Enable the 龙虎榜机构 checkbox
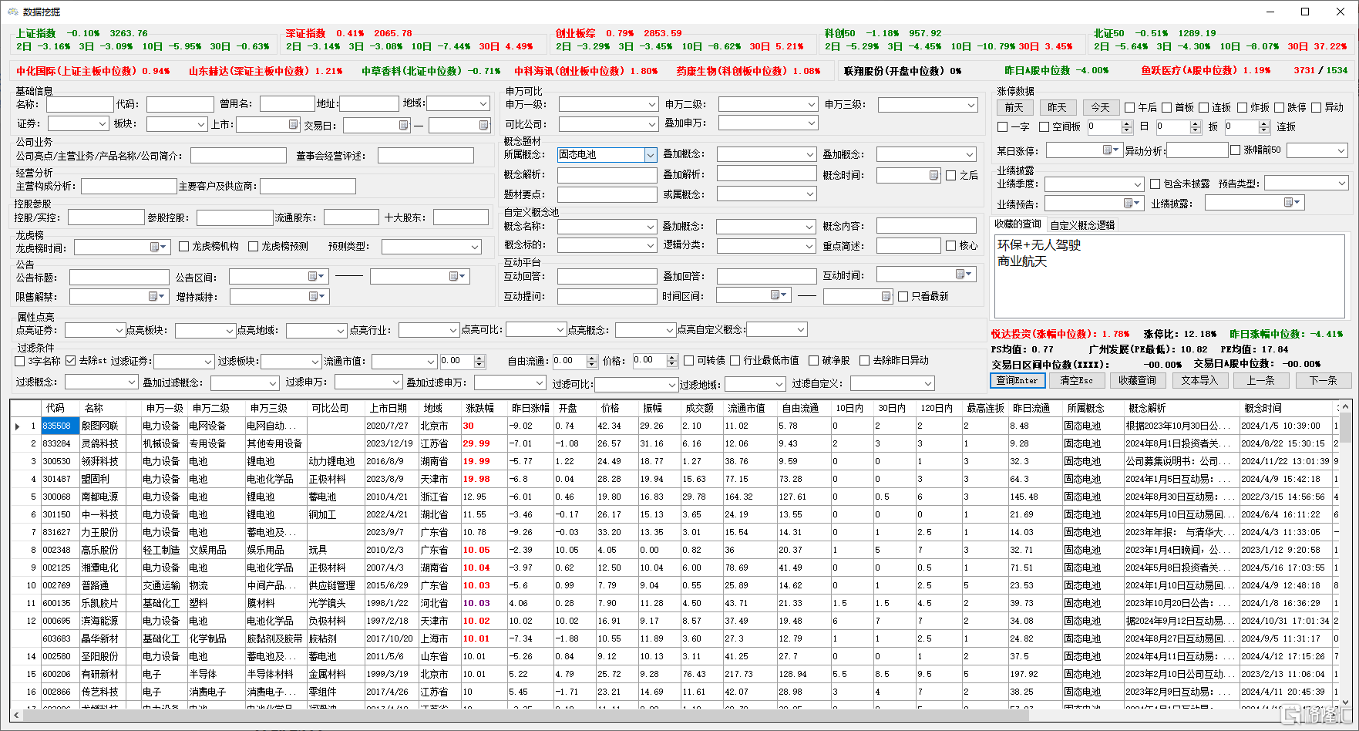The height and width of the screenshot is (731, 1359). (184, 247)
